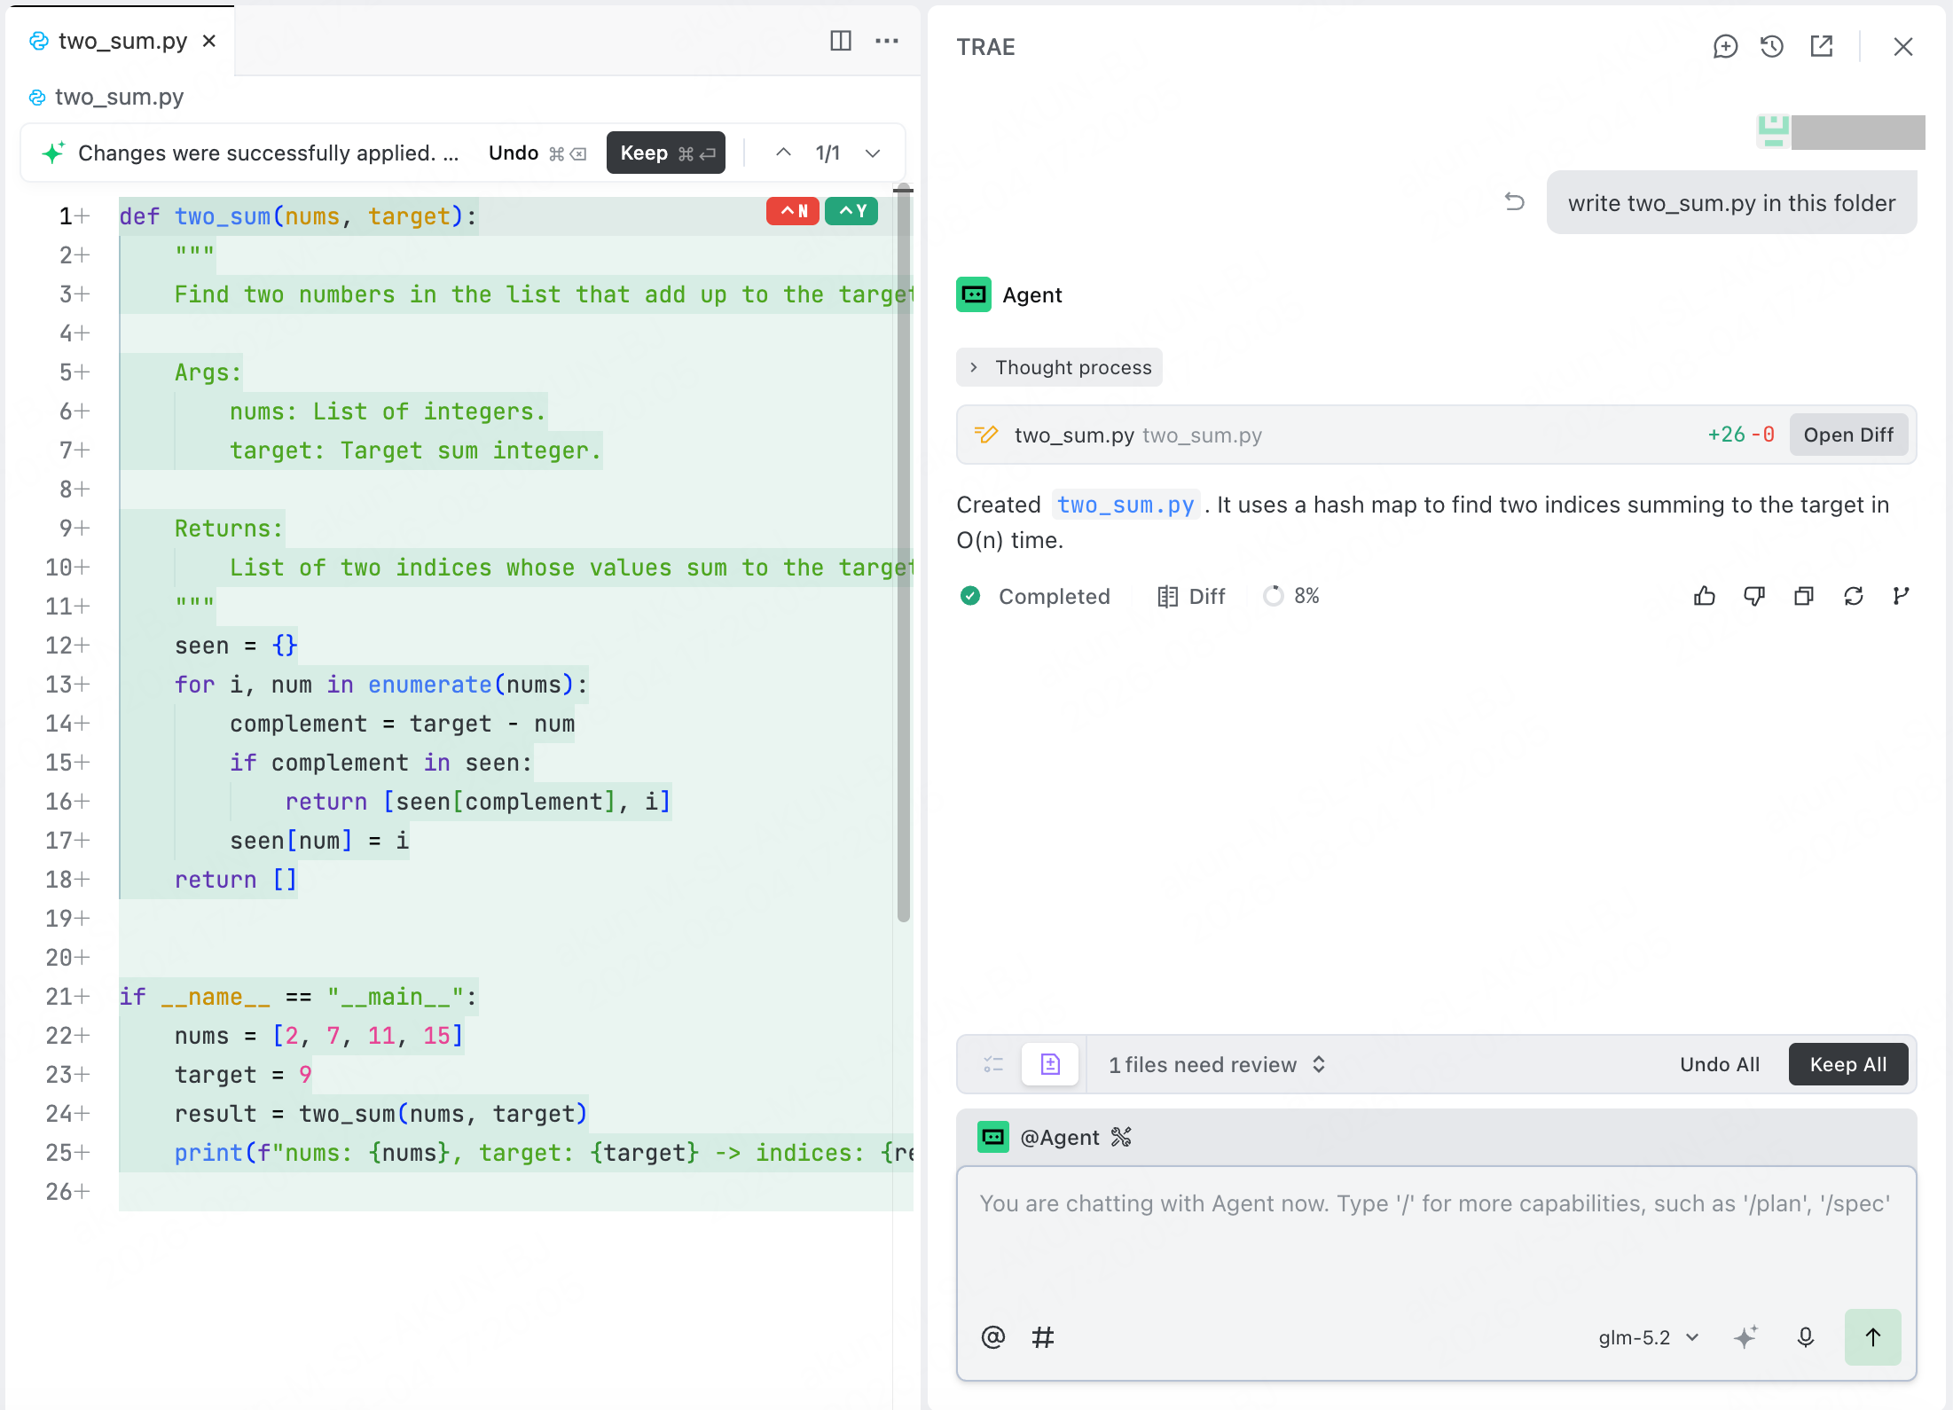Screen dimensions: 1953x1410
Task: Go to next change with down chevron
Action: click(x=873, y=153)
